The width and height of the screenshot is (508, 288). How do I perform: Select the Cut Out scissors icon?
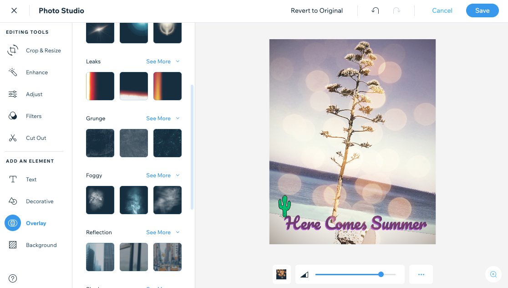13,138
